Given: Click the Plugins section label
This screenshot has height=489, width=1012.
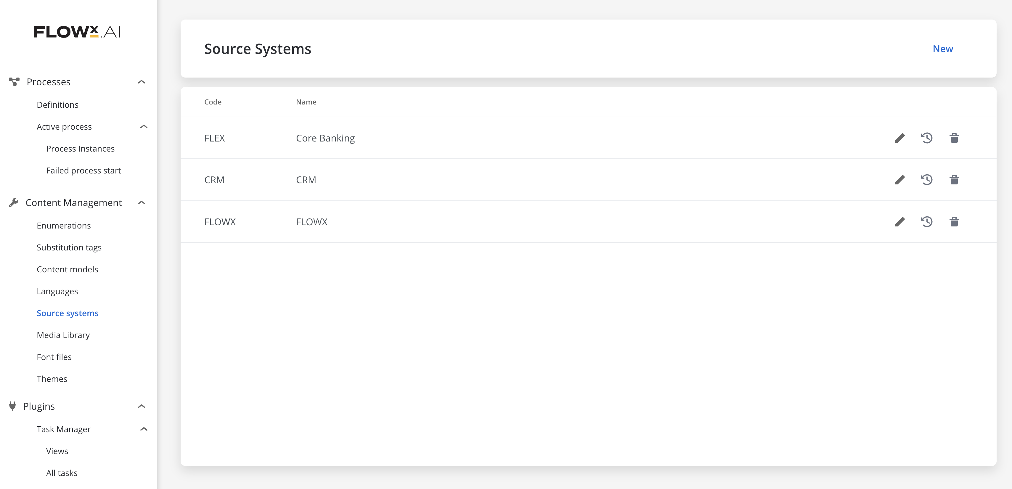Looking at the screenshot, I should pos(38,406).
